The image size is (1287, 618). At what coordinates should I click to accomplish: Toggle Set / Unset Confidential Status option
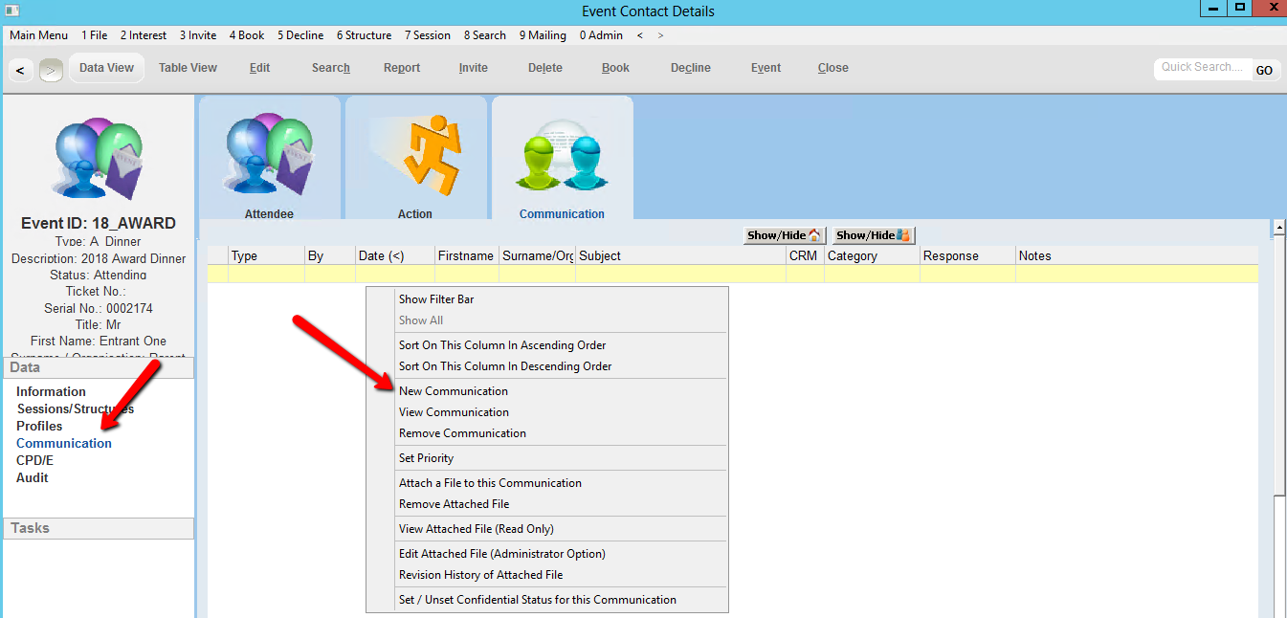coord(537,600)
